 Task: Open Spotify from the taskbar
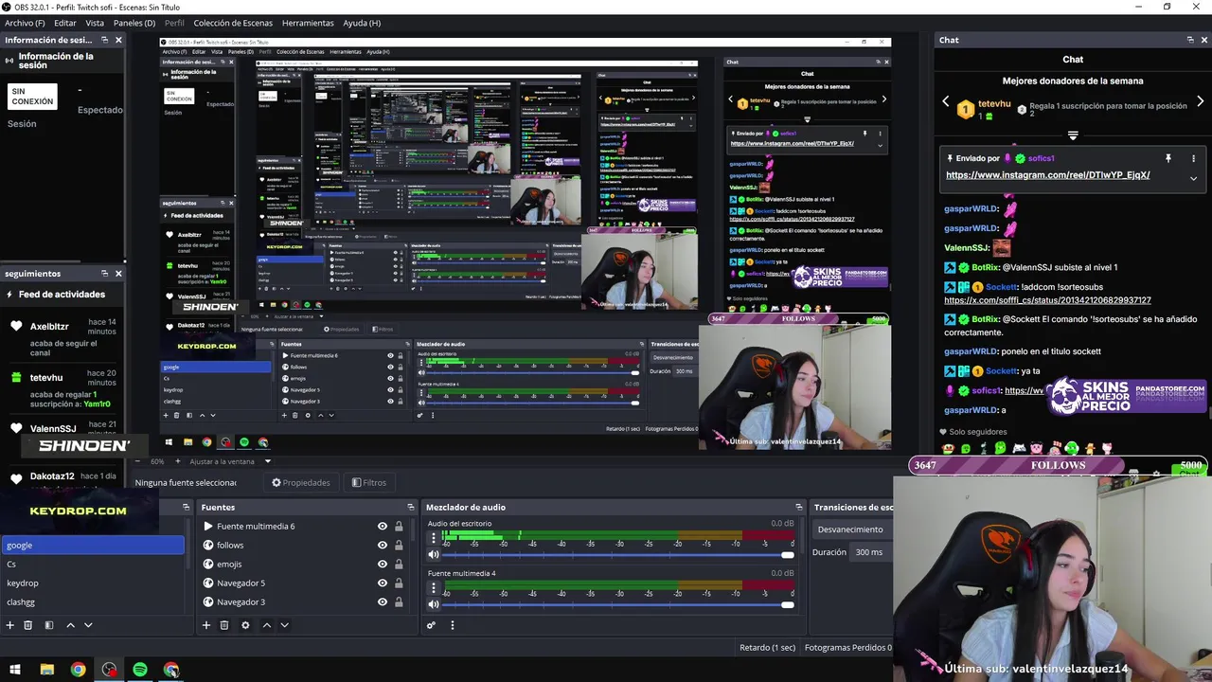click(140, 670)
